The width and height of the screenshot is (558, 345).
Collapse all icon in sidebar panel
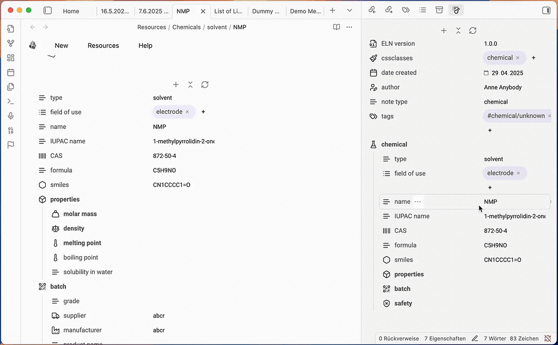pos(458,31)
